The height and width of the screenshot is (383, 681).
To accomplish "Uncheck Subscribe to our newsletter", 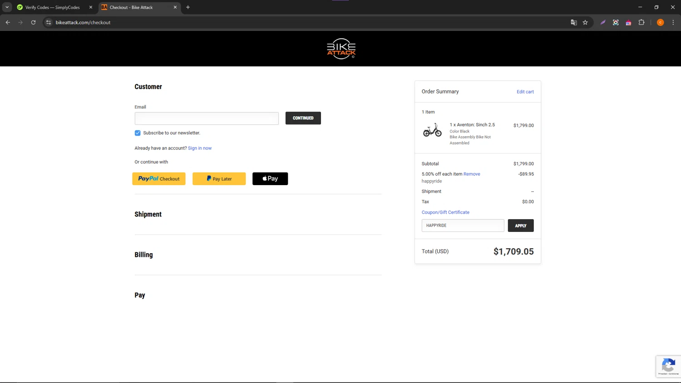I will 138,133.
